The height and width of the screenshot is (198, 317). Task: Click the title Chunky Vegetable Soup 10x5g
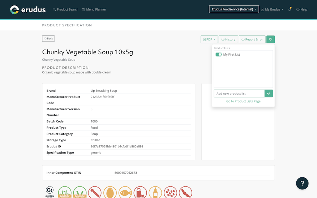coord(87,52)
